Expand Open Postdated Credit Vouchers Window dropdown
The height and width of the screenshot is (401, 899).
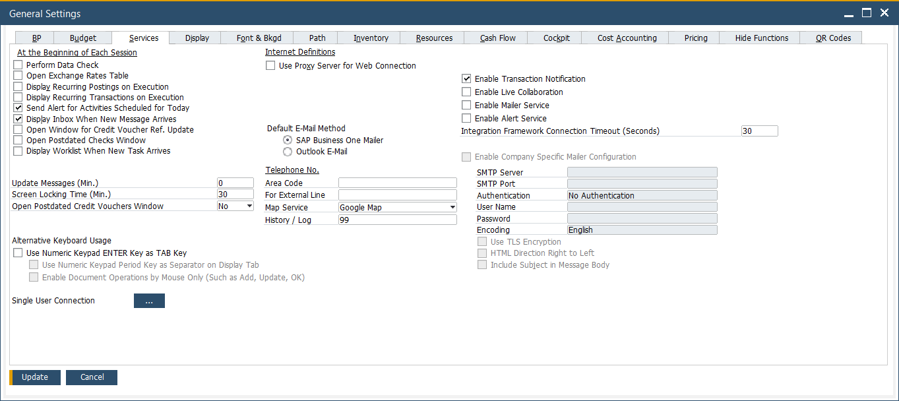click(249, 206)
